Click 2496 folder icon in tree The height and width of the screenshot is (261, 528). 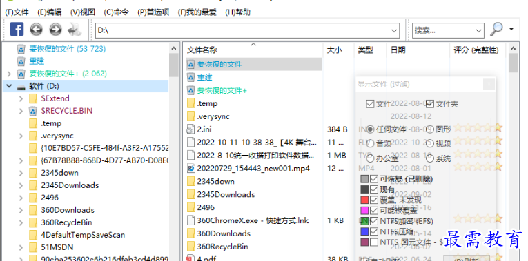coord(33,198)
